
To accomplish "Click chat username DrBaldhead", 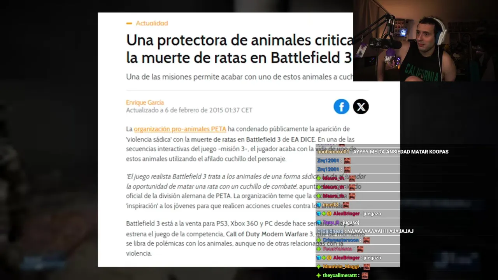I will [x=331, y=231].
